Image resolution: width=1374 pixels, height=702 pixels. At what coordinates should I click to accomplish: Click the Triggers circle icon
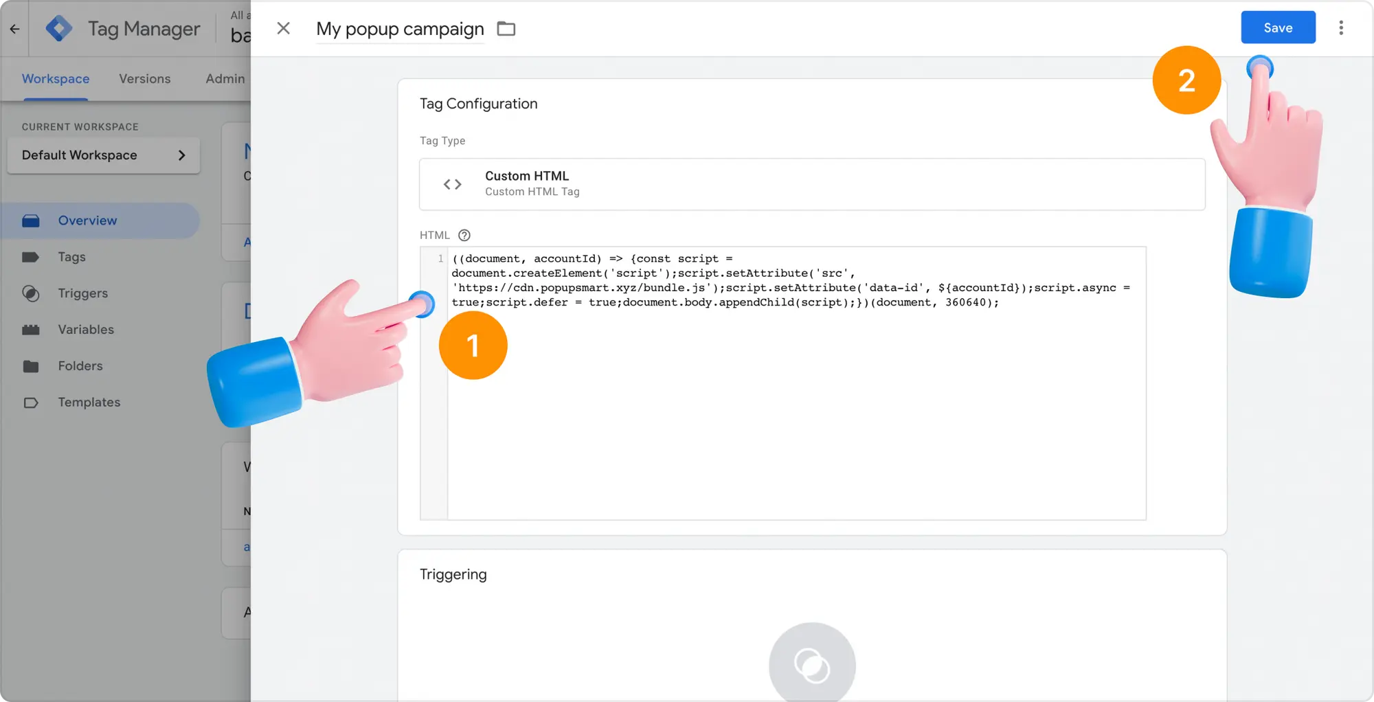[31, 293]
